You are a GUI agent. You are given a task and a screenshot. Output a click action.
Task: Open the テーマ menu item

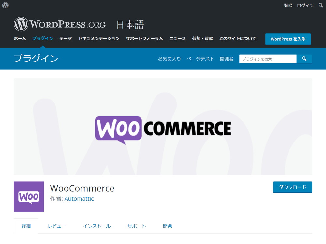(x=66, y=39)
